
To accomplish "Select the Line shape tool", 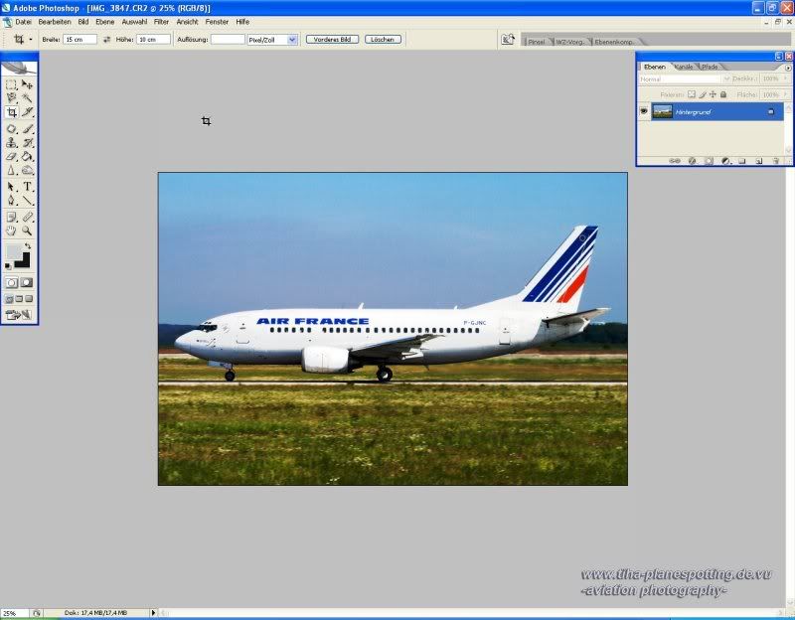I will click(28, 201).
